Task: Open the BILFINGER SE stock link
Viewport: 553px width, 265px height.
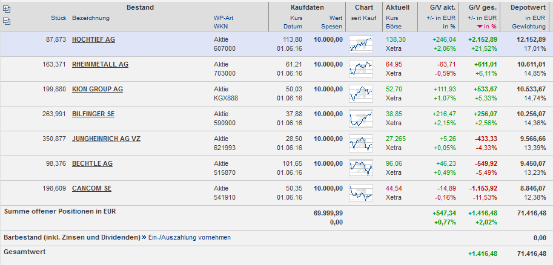Action: (93, 114)
